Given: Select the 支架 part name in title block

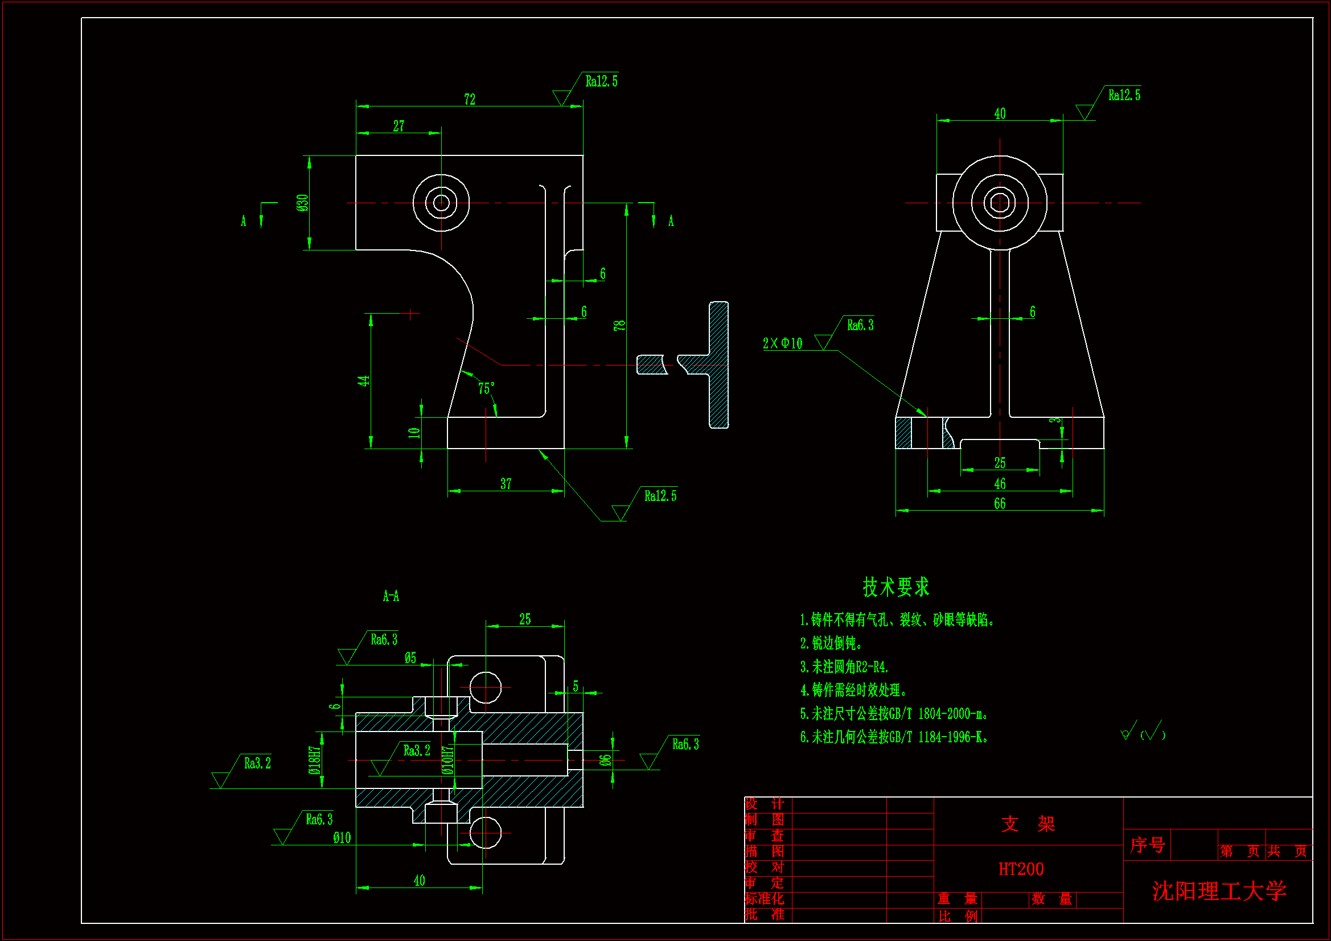Looking at the screenshot, I should click(1028, 824).
